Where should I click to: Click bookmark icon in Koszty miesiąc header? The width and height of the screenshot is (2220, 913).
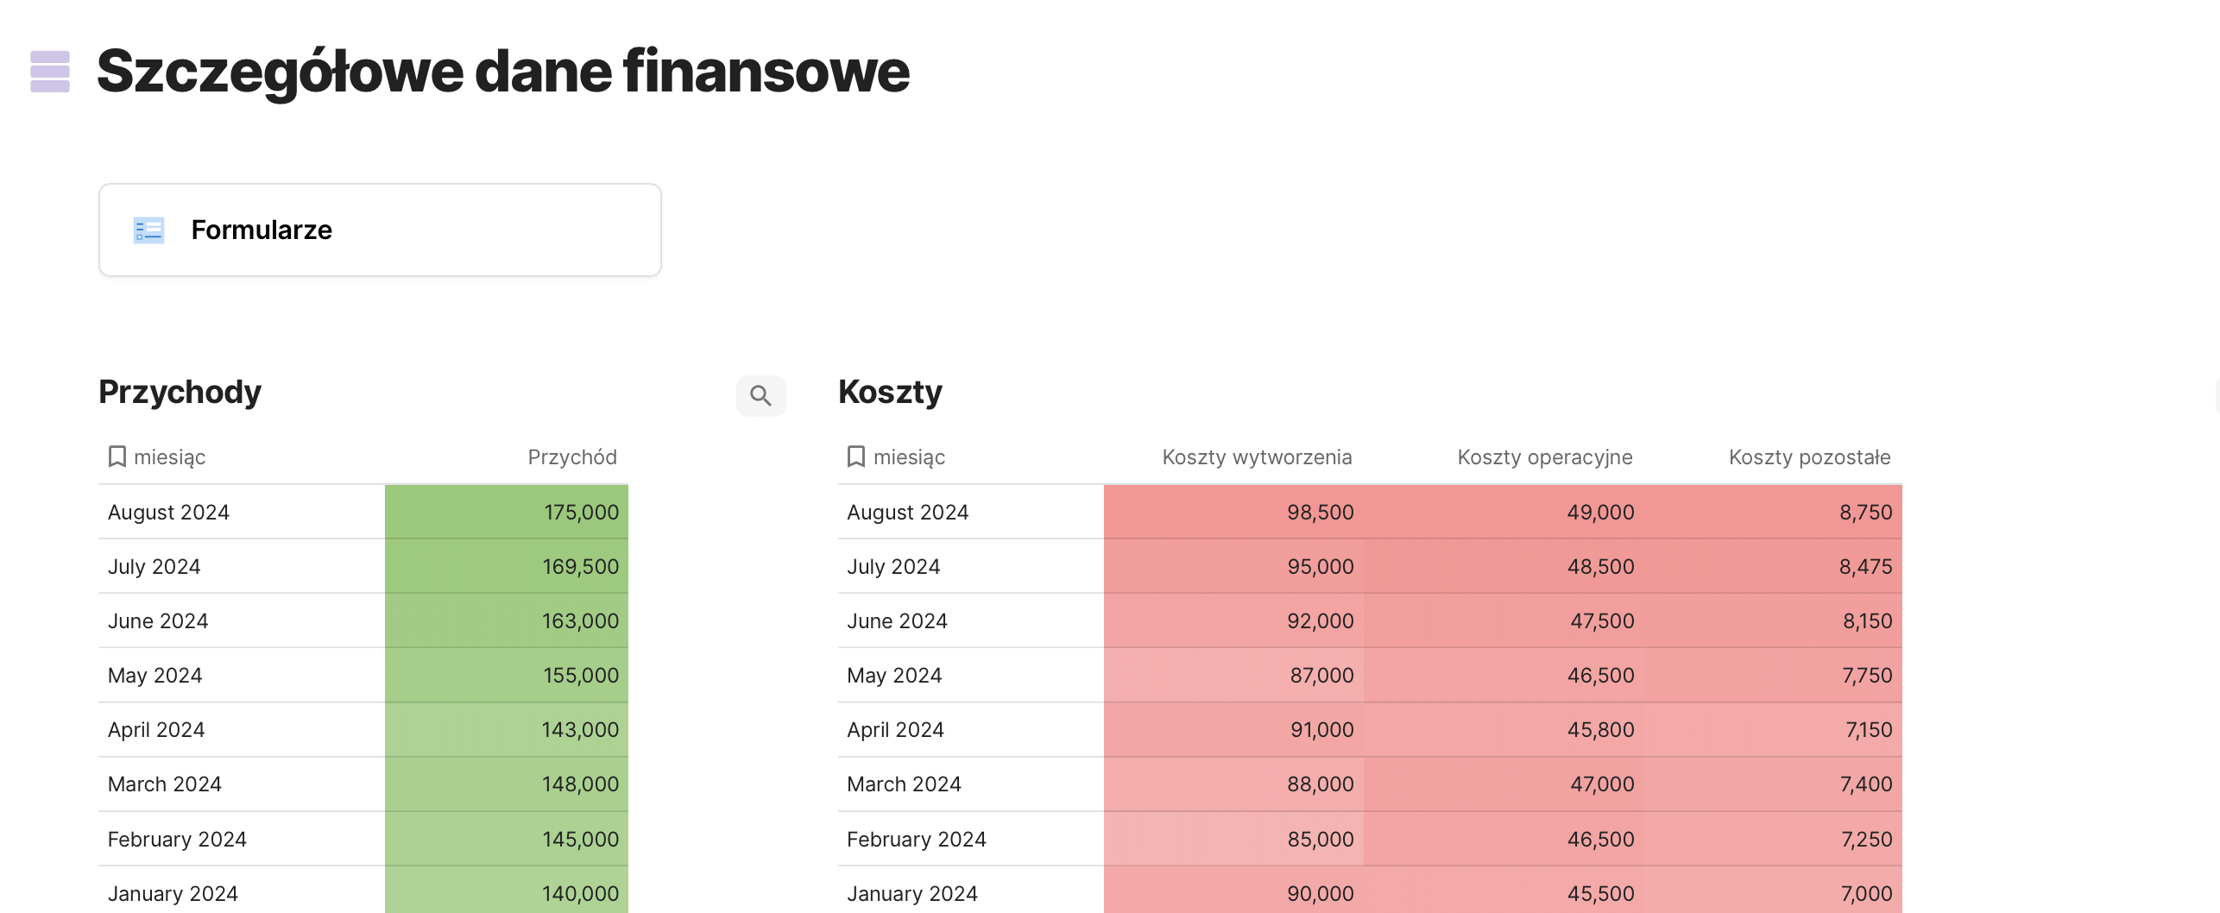click(x=856, y=456)
